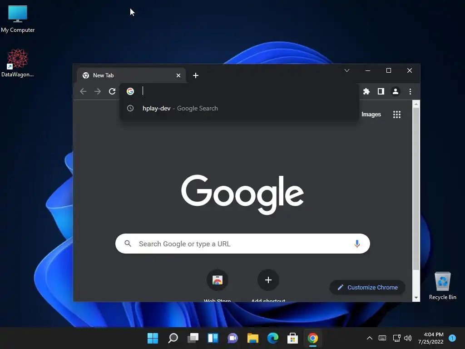Open the notification badge in taskbar
465x349 pixels.
click(x=452, y=338)
